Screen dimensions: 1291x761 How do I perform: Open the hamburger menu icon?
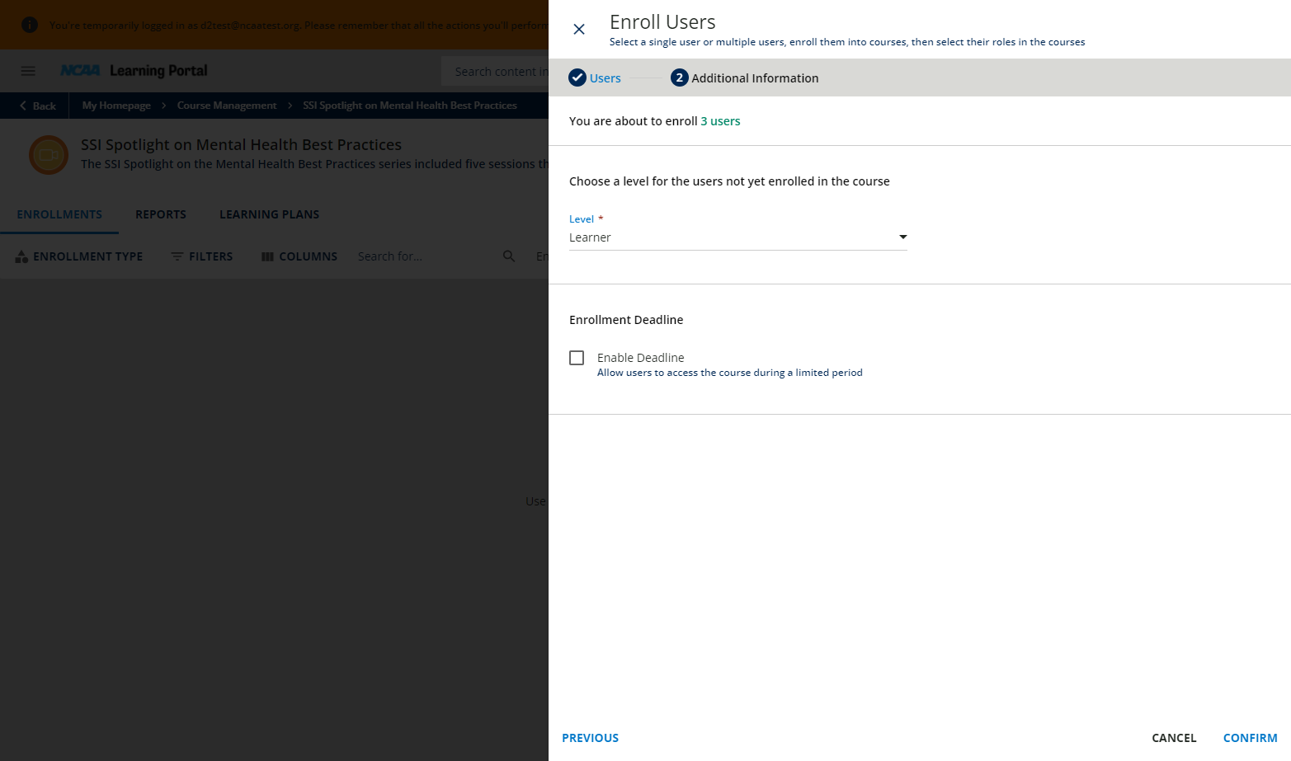[x=28, y=72]
